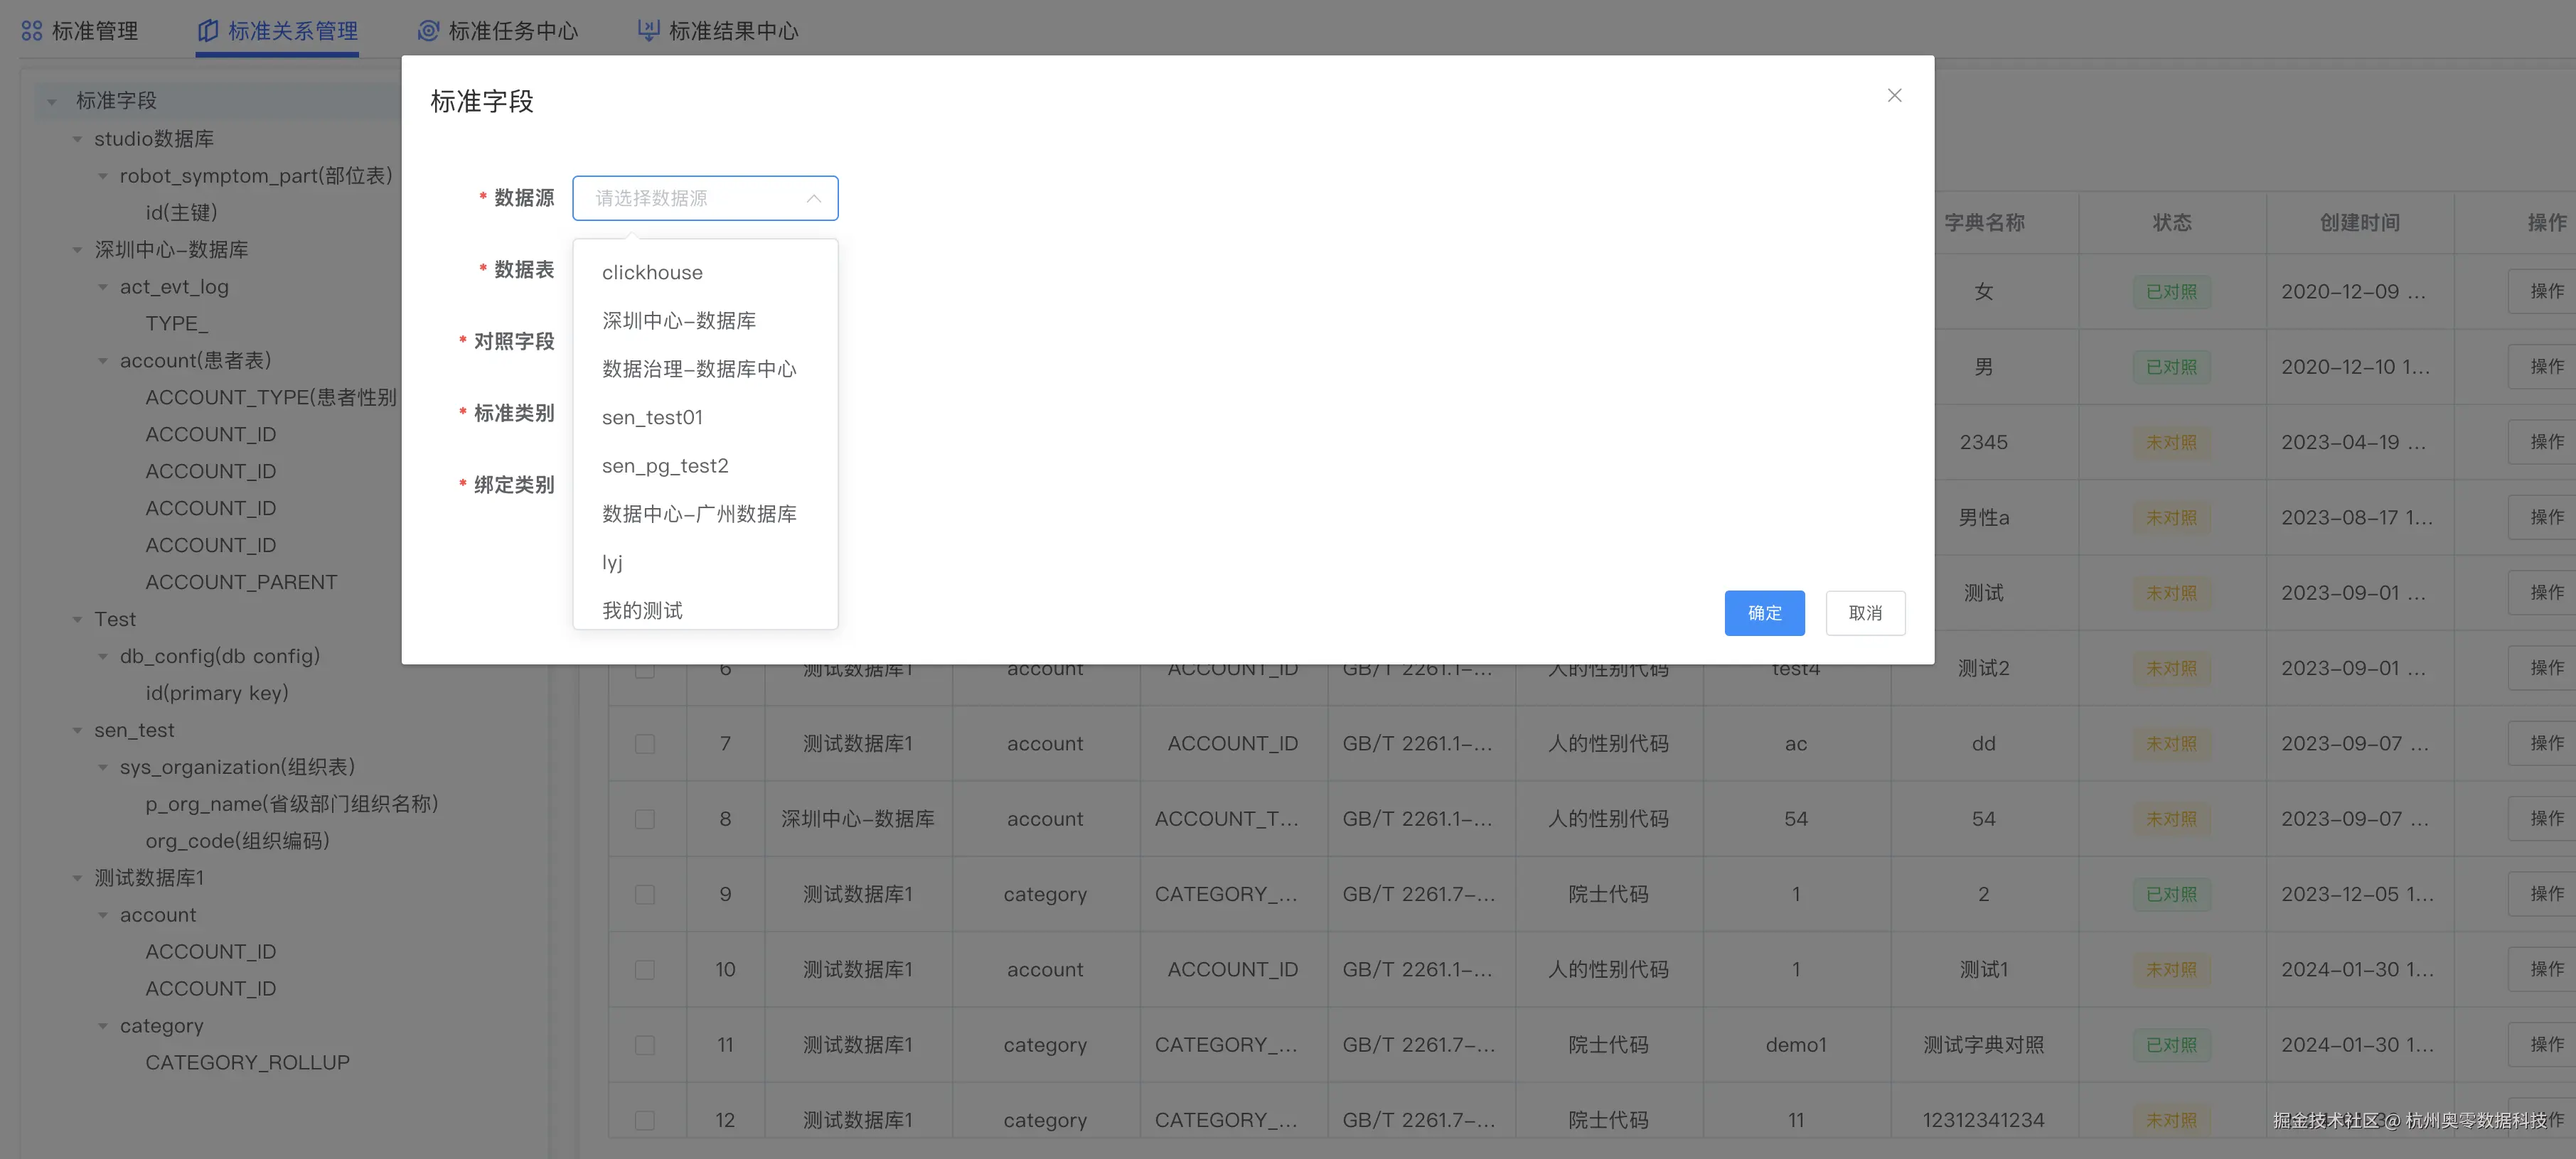Image resolution: width=2576 pixels, height=1159 pixels.
Task: Tick the checkbox for row 7
Action: [645, 744]
